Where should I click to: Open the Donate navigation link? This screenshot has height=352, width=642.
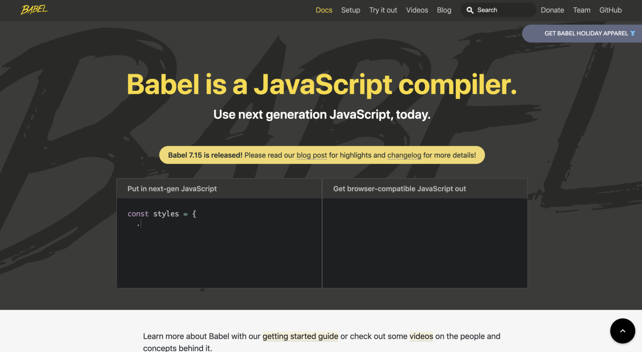point(552,10)
